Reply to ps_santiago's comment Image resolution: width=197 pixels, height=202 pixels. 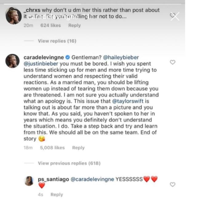(x=57, y=195)
